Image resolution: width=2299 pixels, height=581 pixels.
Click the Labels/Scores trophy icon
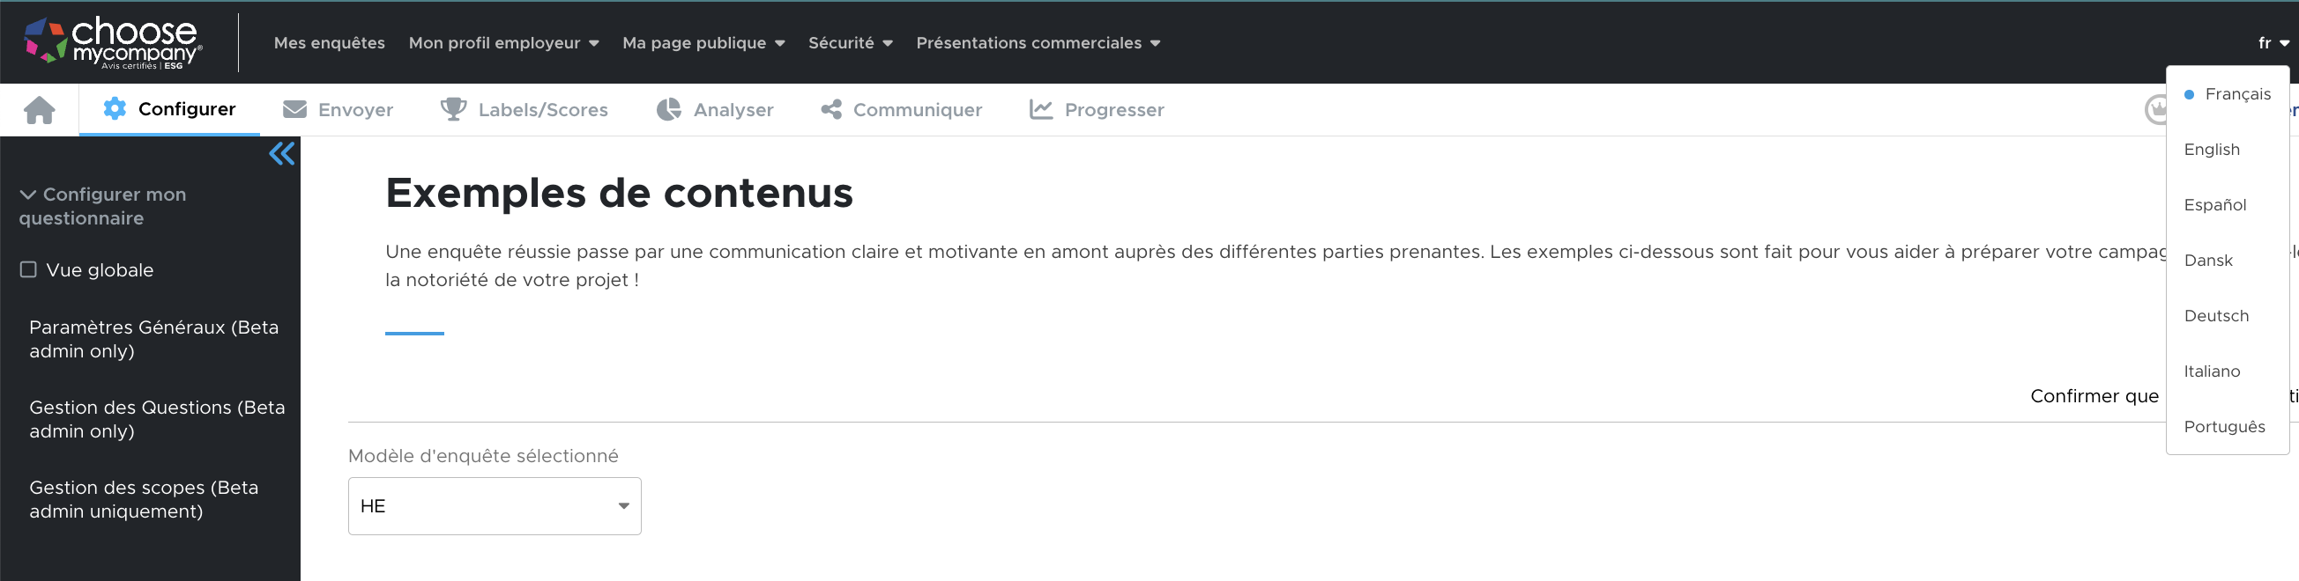453,110
